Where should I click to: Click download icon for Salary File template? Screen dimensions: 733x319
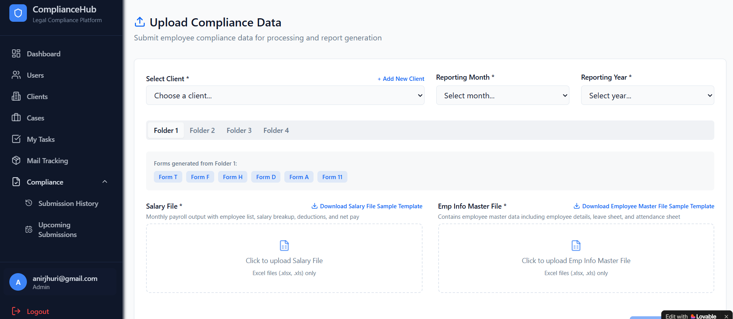coord(314,206)
